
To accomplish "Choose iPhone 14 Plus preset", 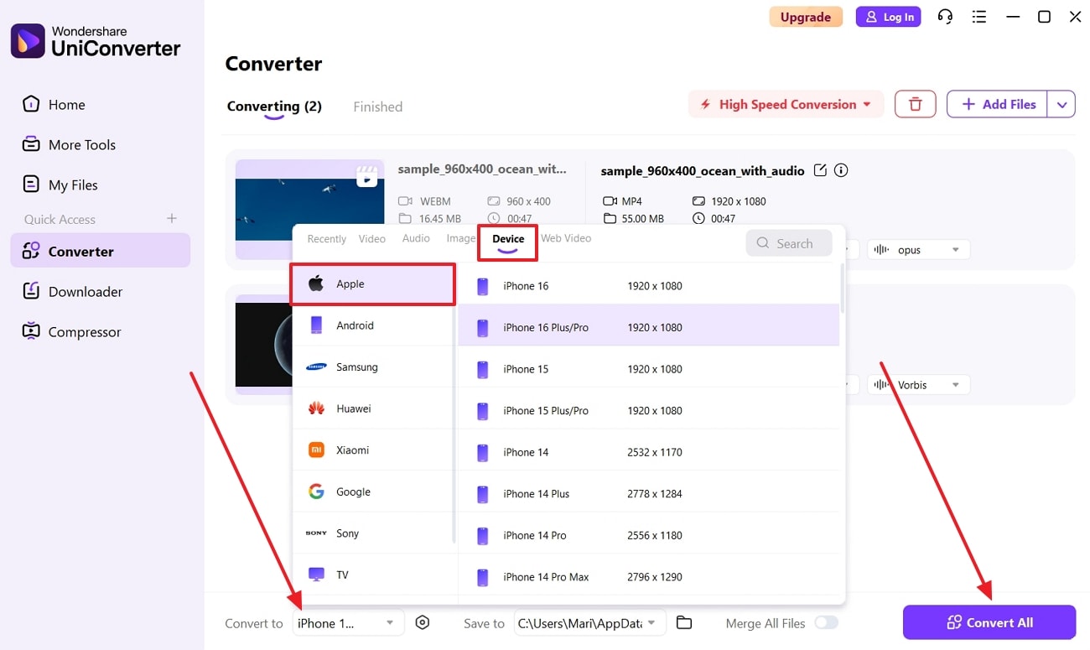I will 649,493.
